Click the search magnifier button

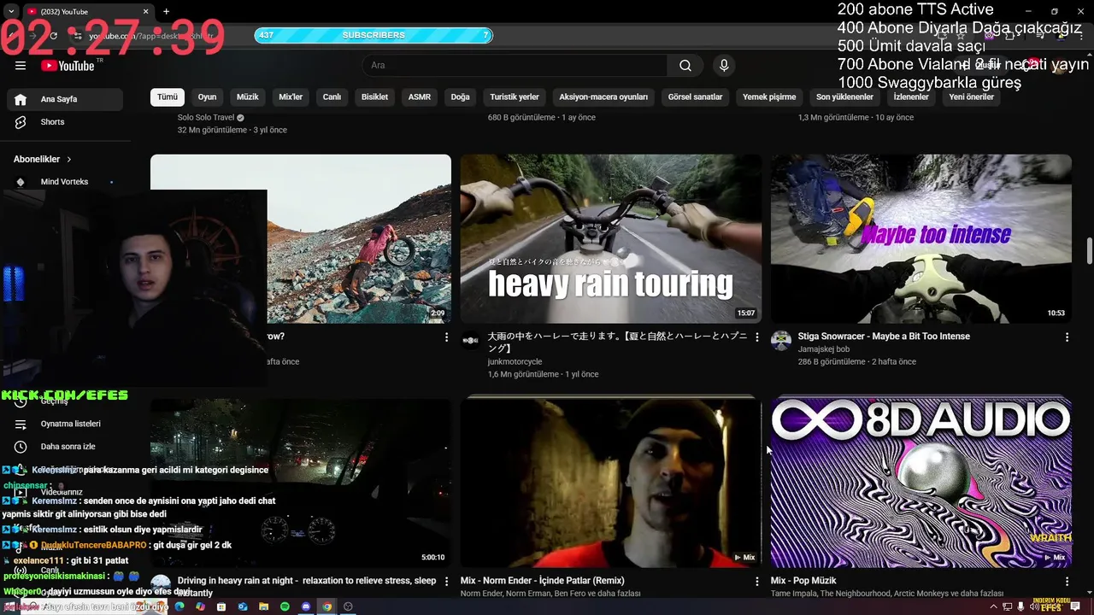coord(685,66)
